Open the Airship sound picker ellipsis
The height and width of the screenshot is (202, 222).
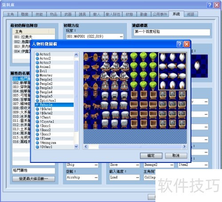tap(96, 178)
